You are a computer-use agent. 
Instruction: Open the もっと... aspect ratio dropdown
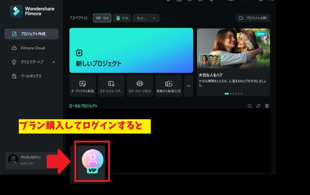[146, 18]
